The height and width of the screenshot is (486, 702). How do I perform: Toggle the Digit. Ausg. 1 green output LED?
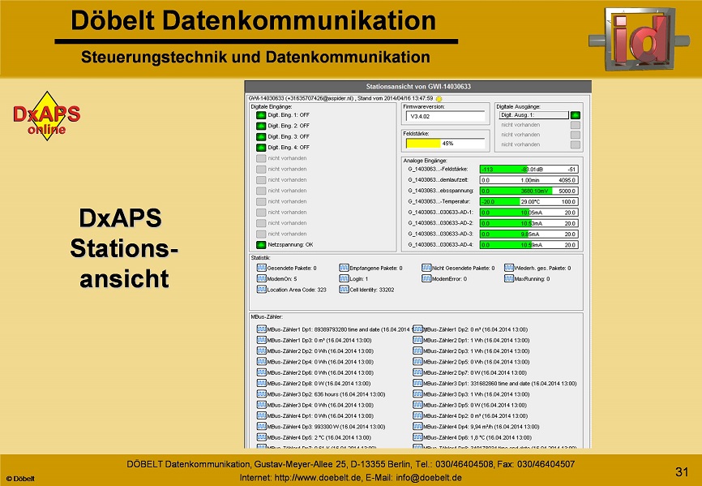[576, 115]
